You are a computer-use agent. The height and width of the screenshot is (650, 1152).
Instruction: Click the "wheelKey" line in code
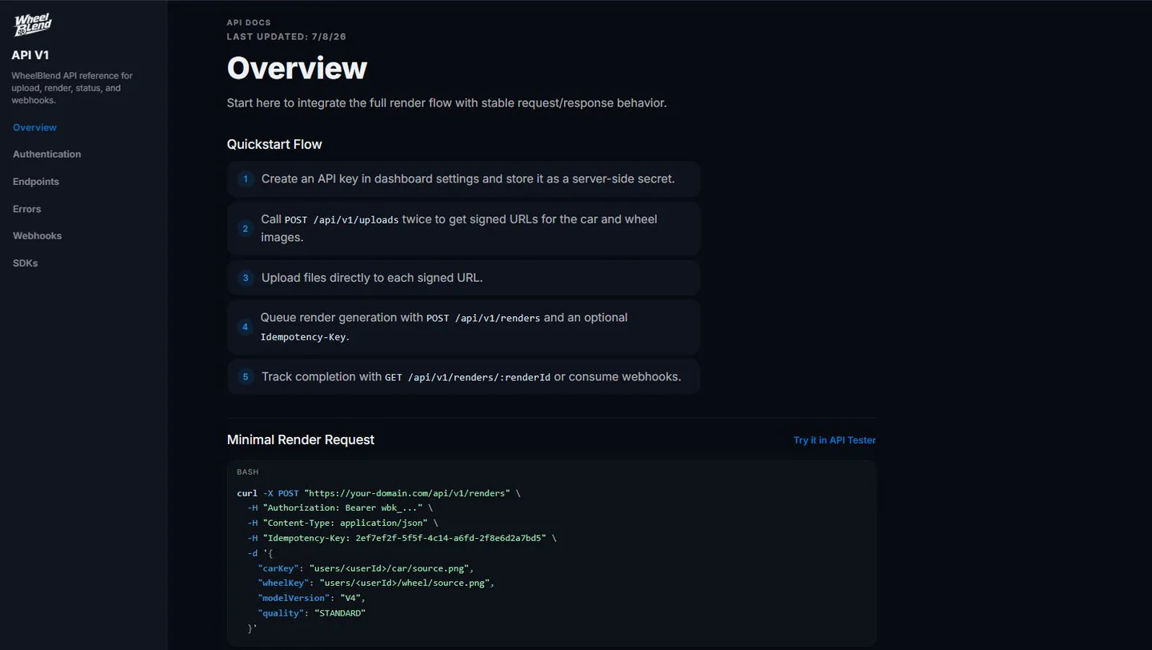tap(376, 583)
